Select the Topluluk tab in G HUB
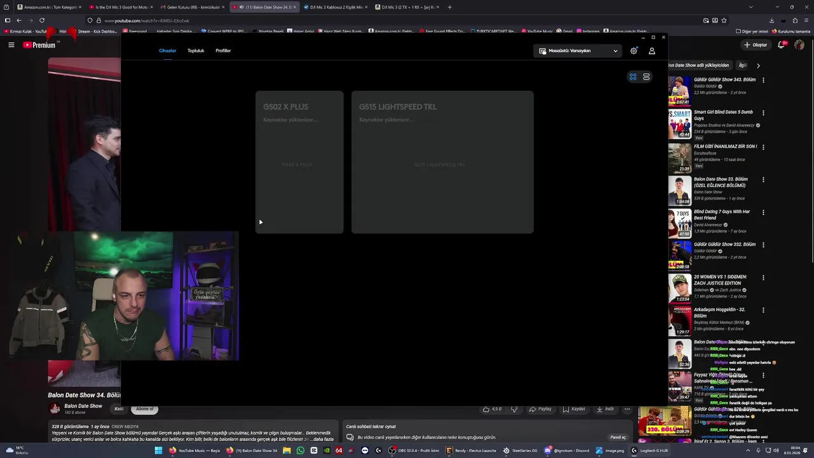This screenshot has height=458, width=814. click(x=196, y=51)
